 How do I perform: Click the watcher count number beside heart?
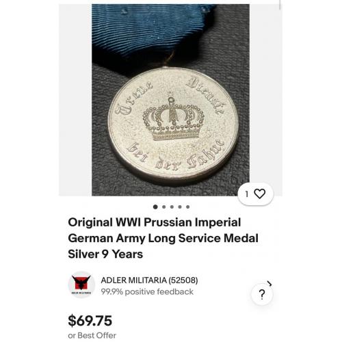246,194
